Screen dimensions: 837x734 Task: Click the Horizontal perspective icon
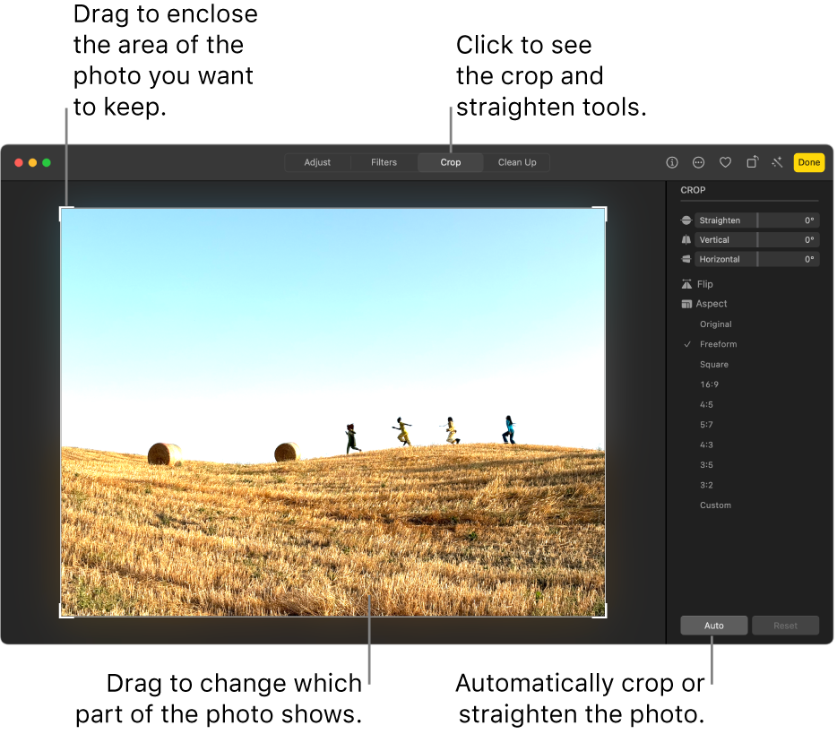[686, 259]
